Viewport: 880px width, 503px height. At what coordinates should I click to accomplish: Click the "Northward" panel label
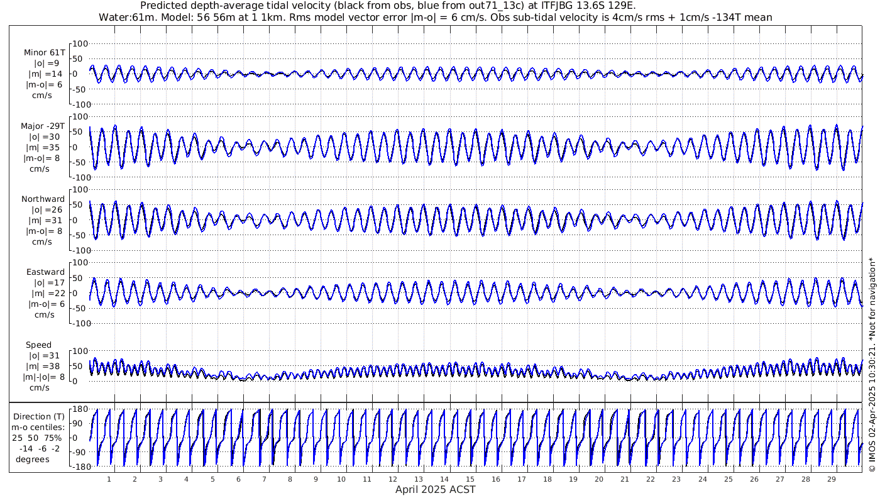point(43,199)
